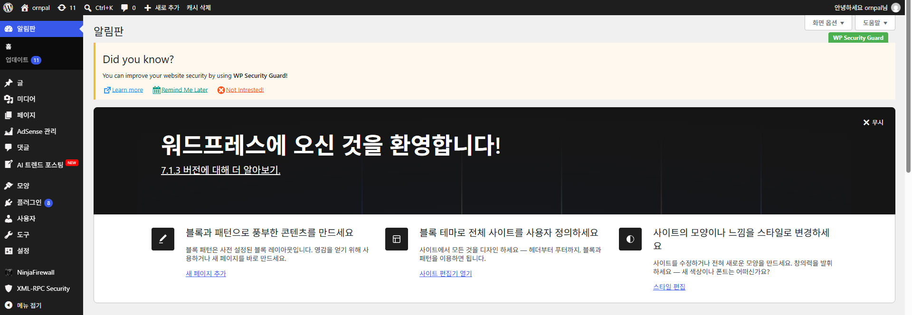The height and width of the screenshot is (315, 912).
Task: Visit the ornpal site home link
Action: coord(36,8)
